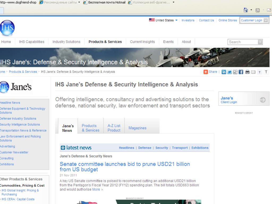Click the orange Share plus icon

206,72
